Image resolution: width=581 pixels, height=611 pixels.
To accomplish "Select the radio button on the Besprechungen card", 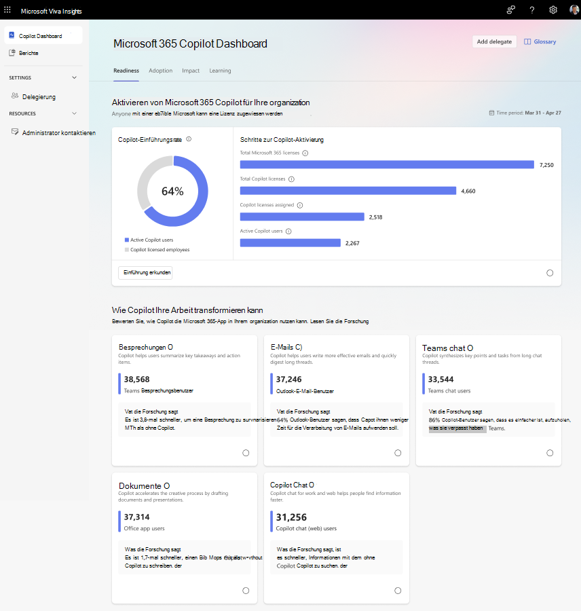I will (246, 452).
